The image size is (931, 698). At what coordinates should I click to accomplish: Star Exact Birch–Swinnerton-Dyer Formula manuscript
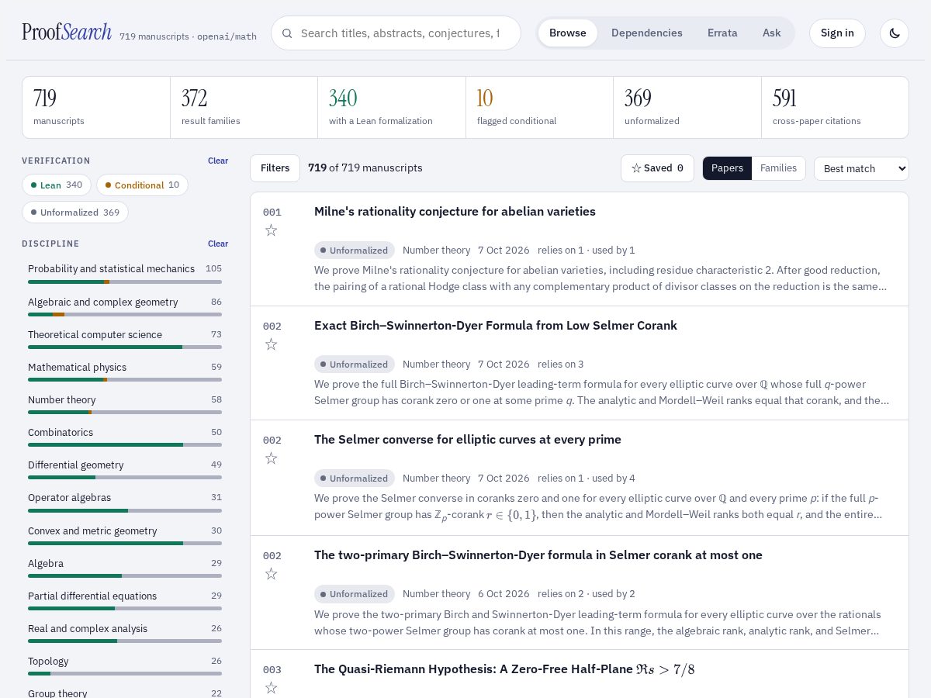(x=271, y=344)
